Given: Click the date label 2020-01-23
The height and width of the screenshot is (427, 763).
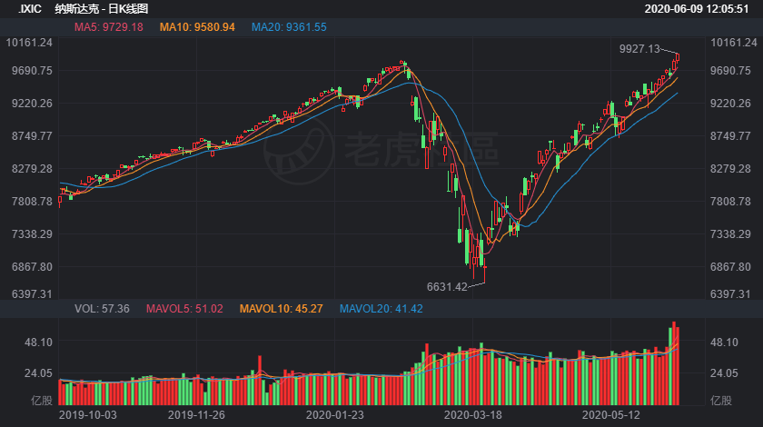Looking at the screenshot, I should point(335,415).
